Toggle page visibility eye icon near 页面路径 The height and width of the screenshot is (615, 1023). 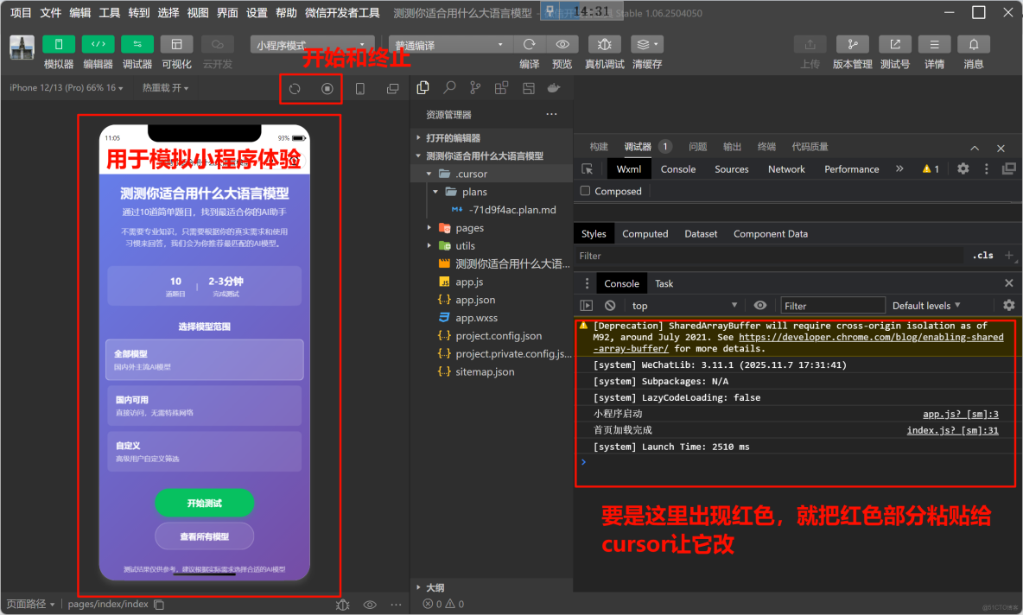pyautogui.click(x=370, y=605)
